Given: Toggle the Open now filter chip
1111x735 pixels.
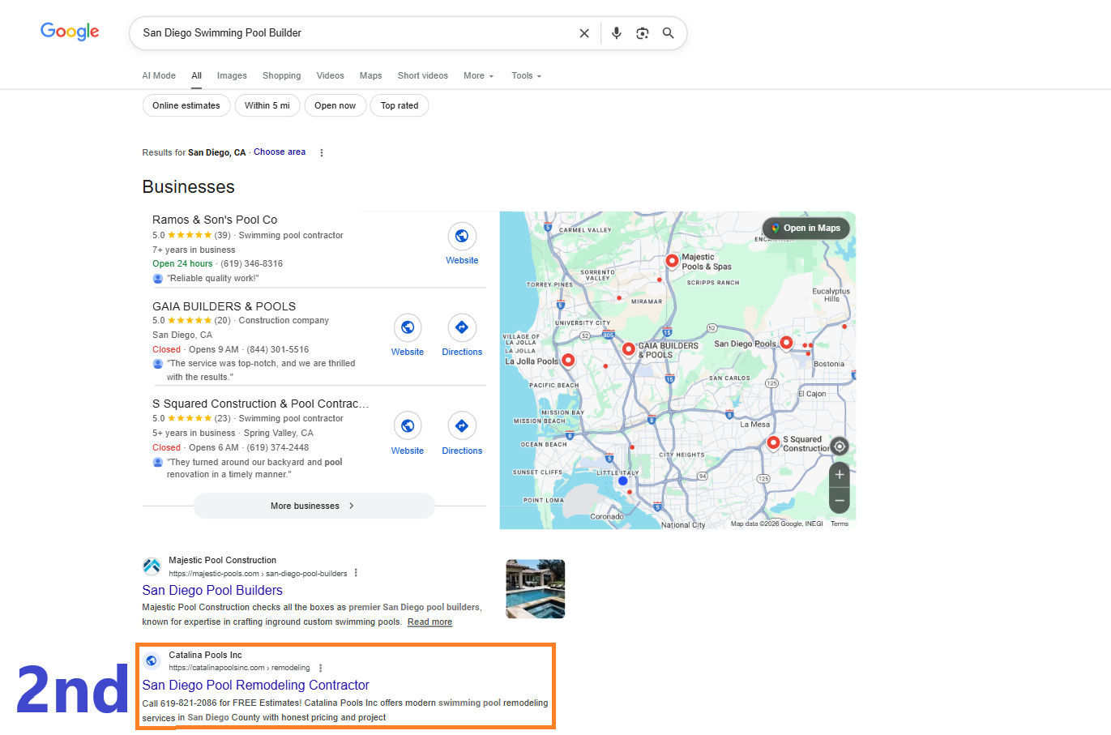Looking at the screenshot, I should [335, 105].
